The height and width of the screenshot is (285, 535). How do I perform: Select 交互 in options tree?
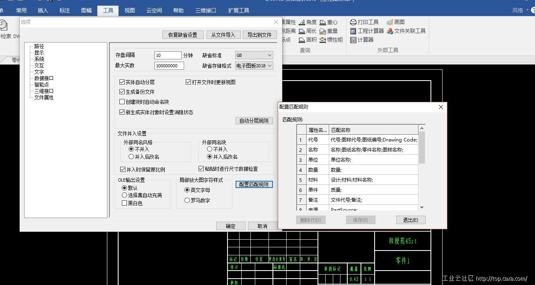pos(39,66)
